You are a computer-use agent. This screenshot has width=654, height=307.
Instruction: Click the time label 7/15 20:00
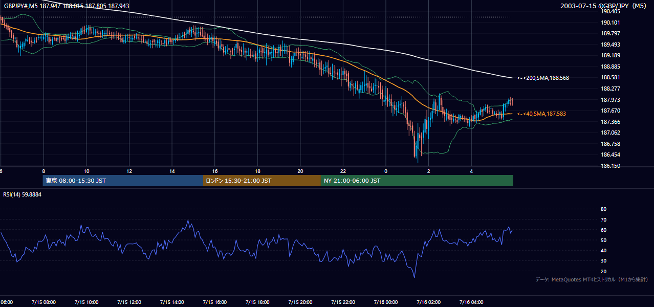click(x=300, y=302)
